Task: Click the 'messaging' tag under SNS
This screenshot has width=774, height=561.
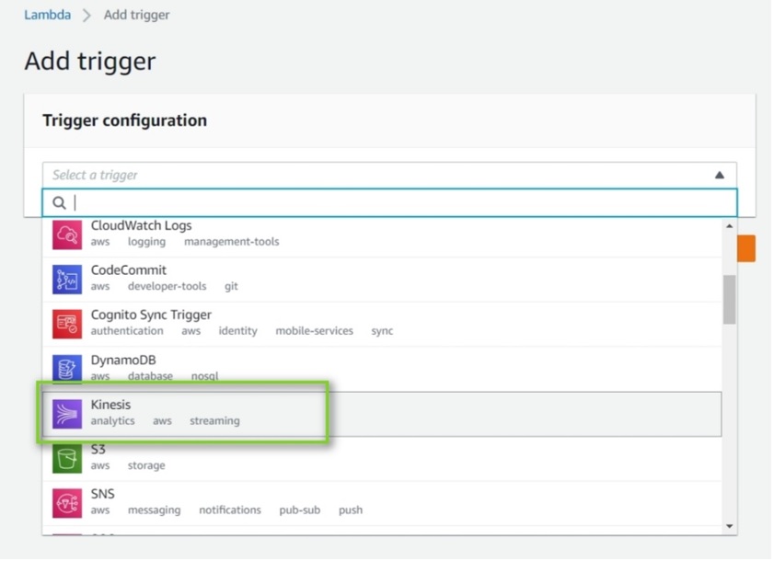Action: coord(154,510)
